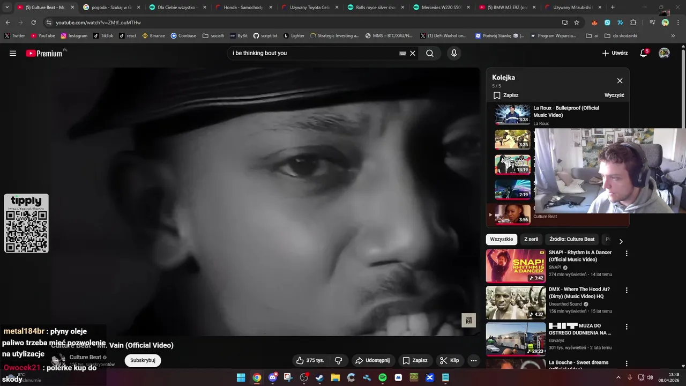This screenshot has width=686, height=386.
Task: Switch to Honda Samochody tab
Action: (x=244, y=8)
